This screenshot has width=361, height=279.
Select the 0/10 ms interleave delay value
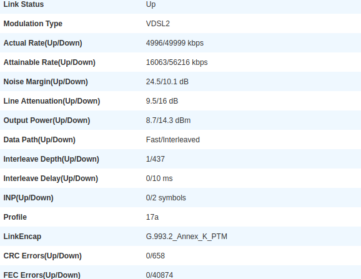(x=159, y=179)
